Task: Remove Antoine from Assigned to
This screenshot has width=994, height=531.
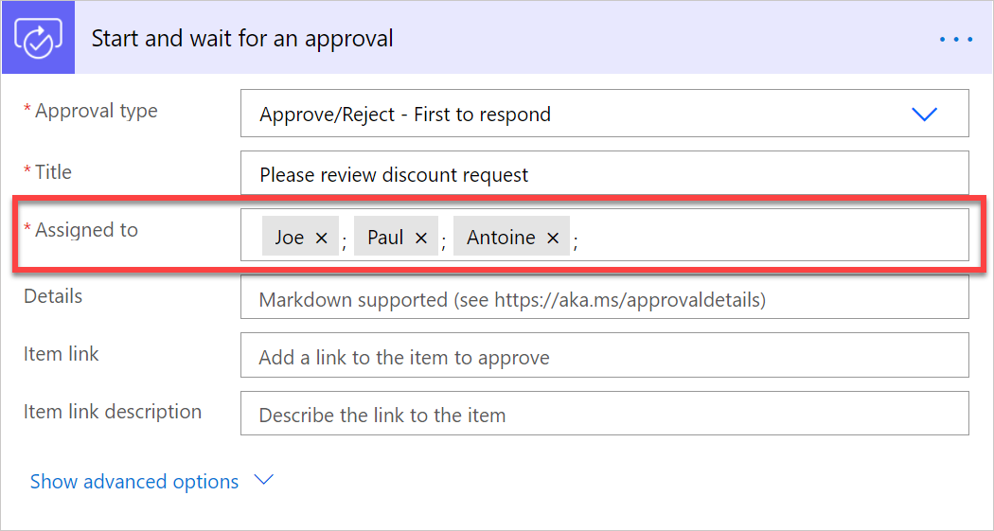Action: point(553,238)
